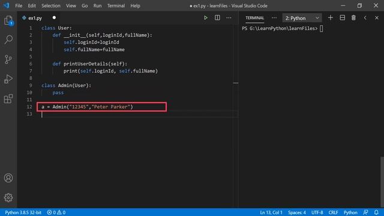
Task: Restore down the VS Code window
Action: pos(359,5)
